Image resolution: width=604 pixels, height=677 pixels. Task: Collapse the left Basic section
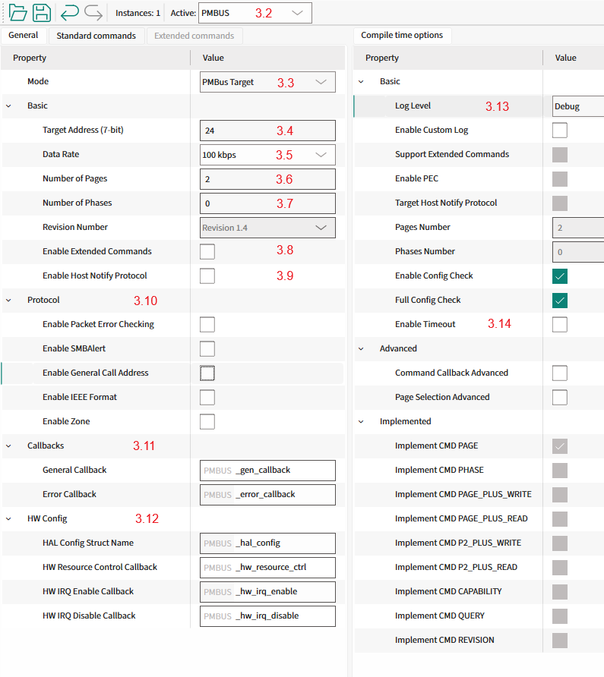click(8, 105)
